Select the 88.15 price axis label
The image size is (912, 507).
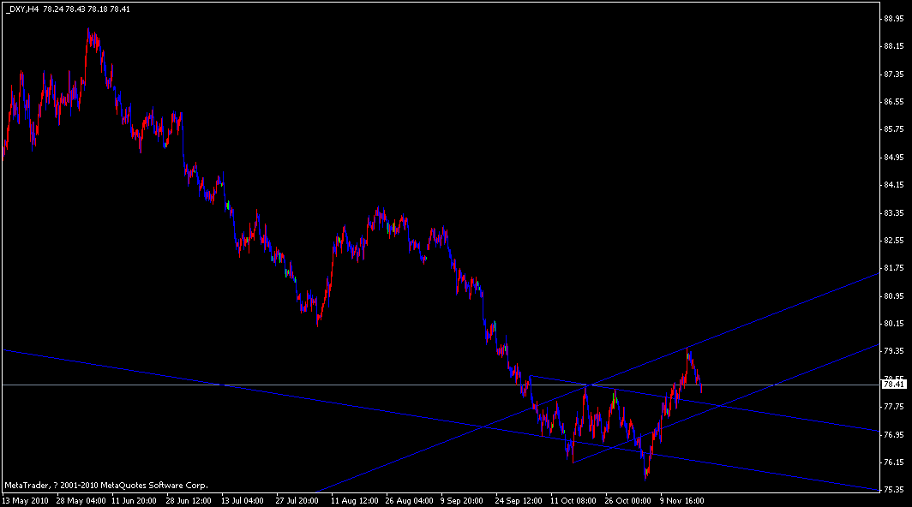pyautogui.click(x=894, y=46)
